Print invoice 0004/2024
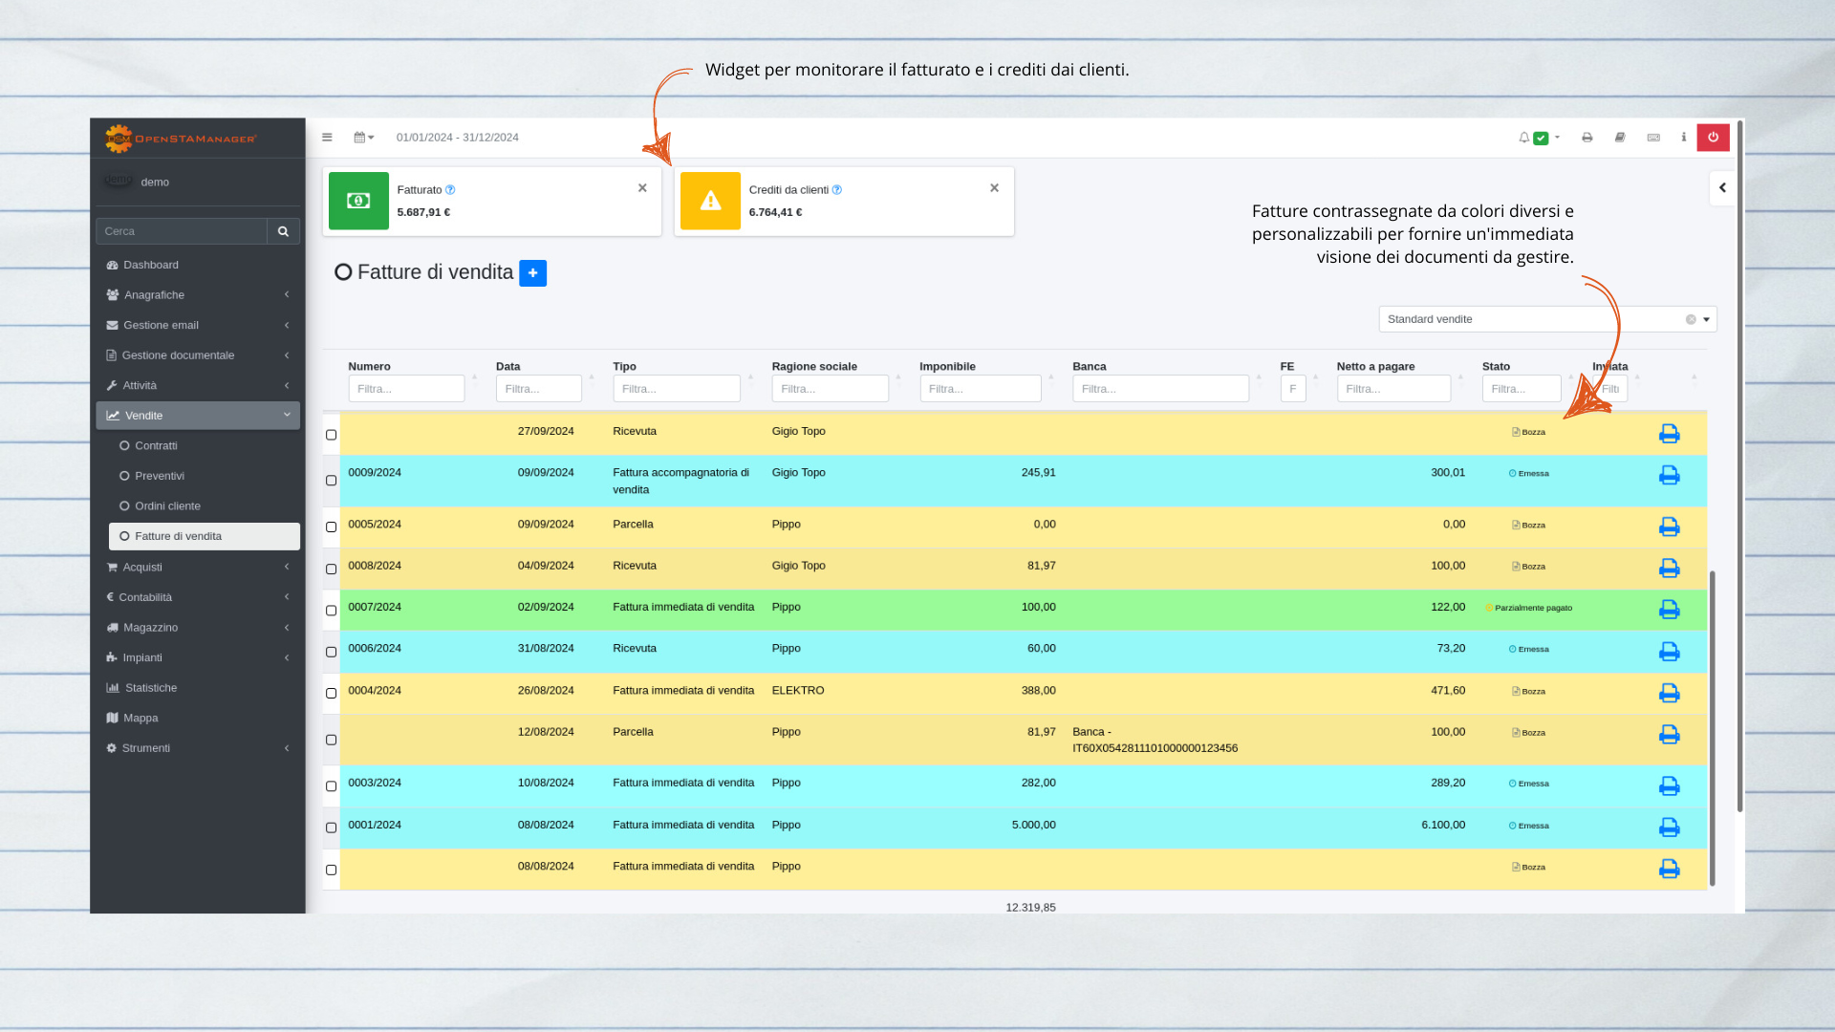The image size is (1835, 1032). (1669, 692)
